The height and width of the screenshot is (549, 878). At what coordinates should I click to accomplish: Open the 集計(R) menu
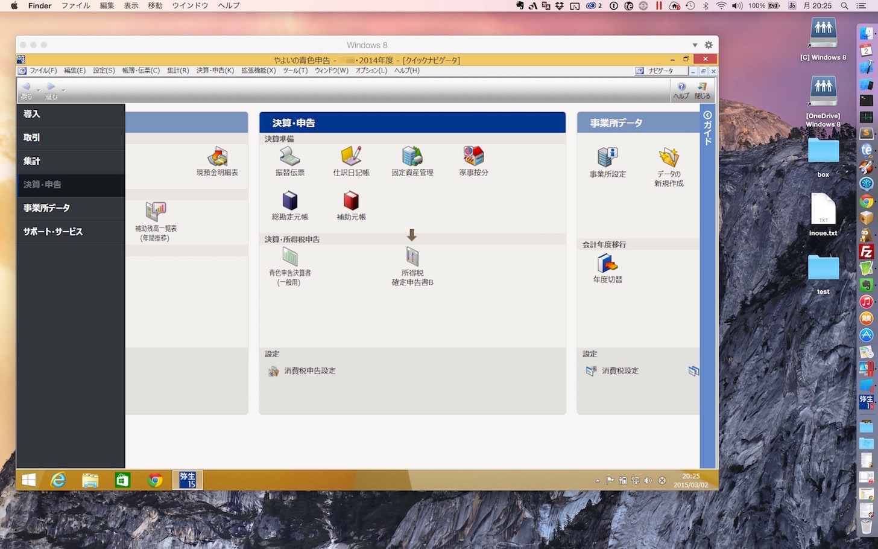coord(178,71)
